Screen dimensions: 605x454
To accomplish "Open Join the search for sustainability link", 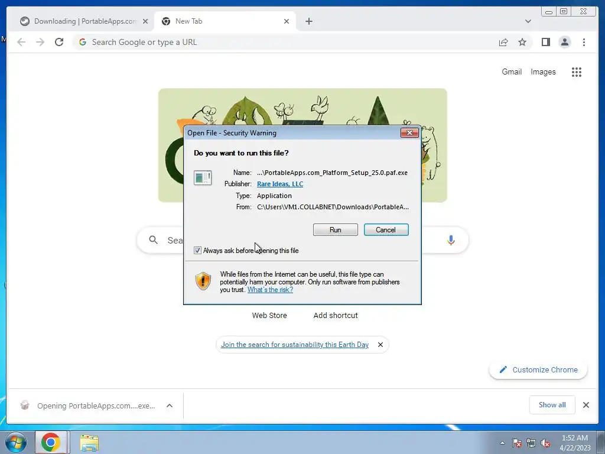I will (295, 345).
